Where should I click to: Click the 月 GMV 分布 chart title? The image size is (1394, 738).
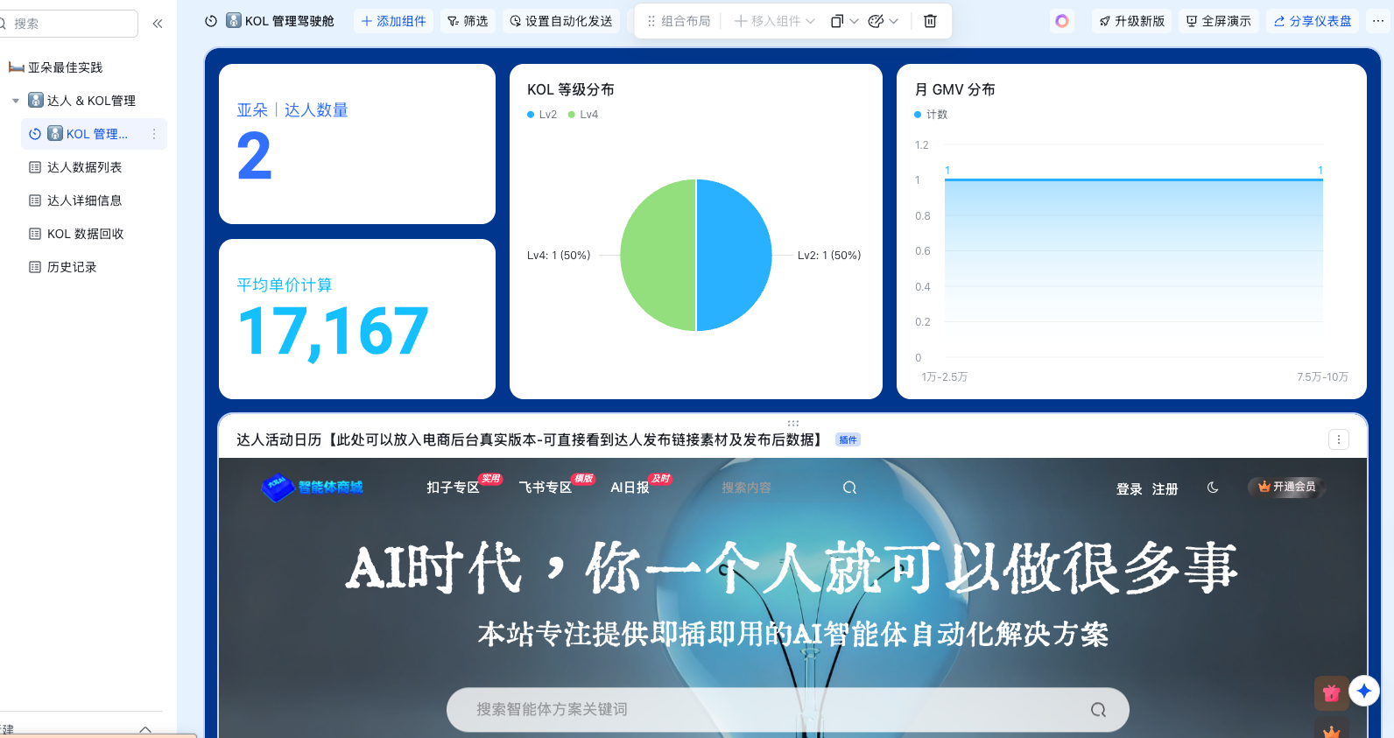click(954, 89)
